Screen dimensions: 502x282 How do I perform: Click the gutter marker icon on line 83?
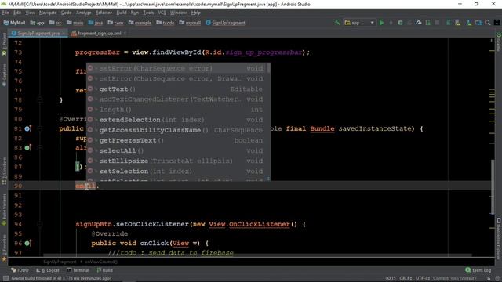27,148
